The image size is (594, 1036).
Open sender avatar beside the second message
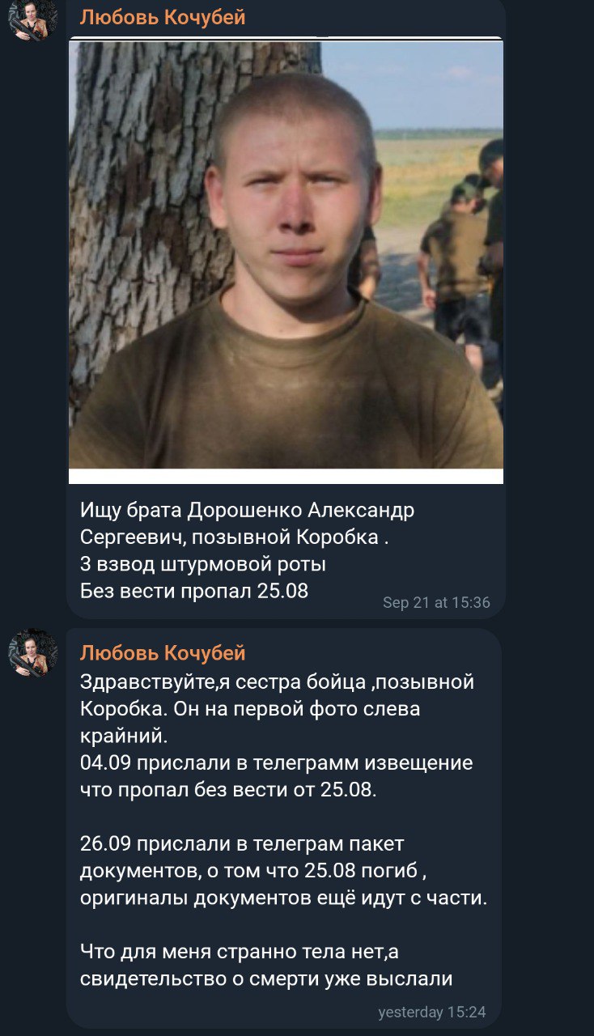pyautogui.click(x=33, y=653)
